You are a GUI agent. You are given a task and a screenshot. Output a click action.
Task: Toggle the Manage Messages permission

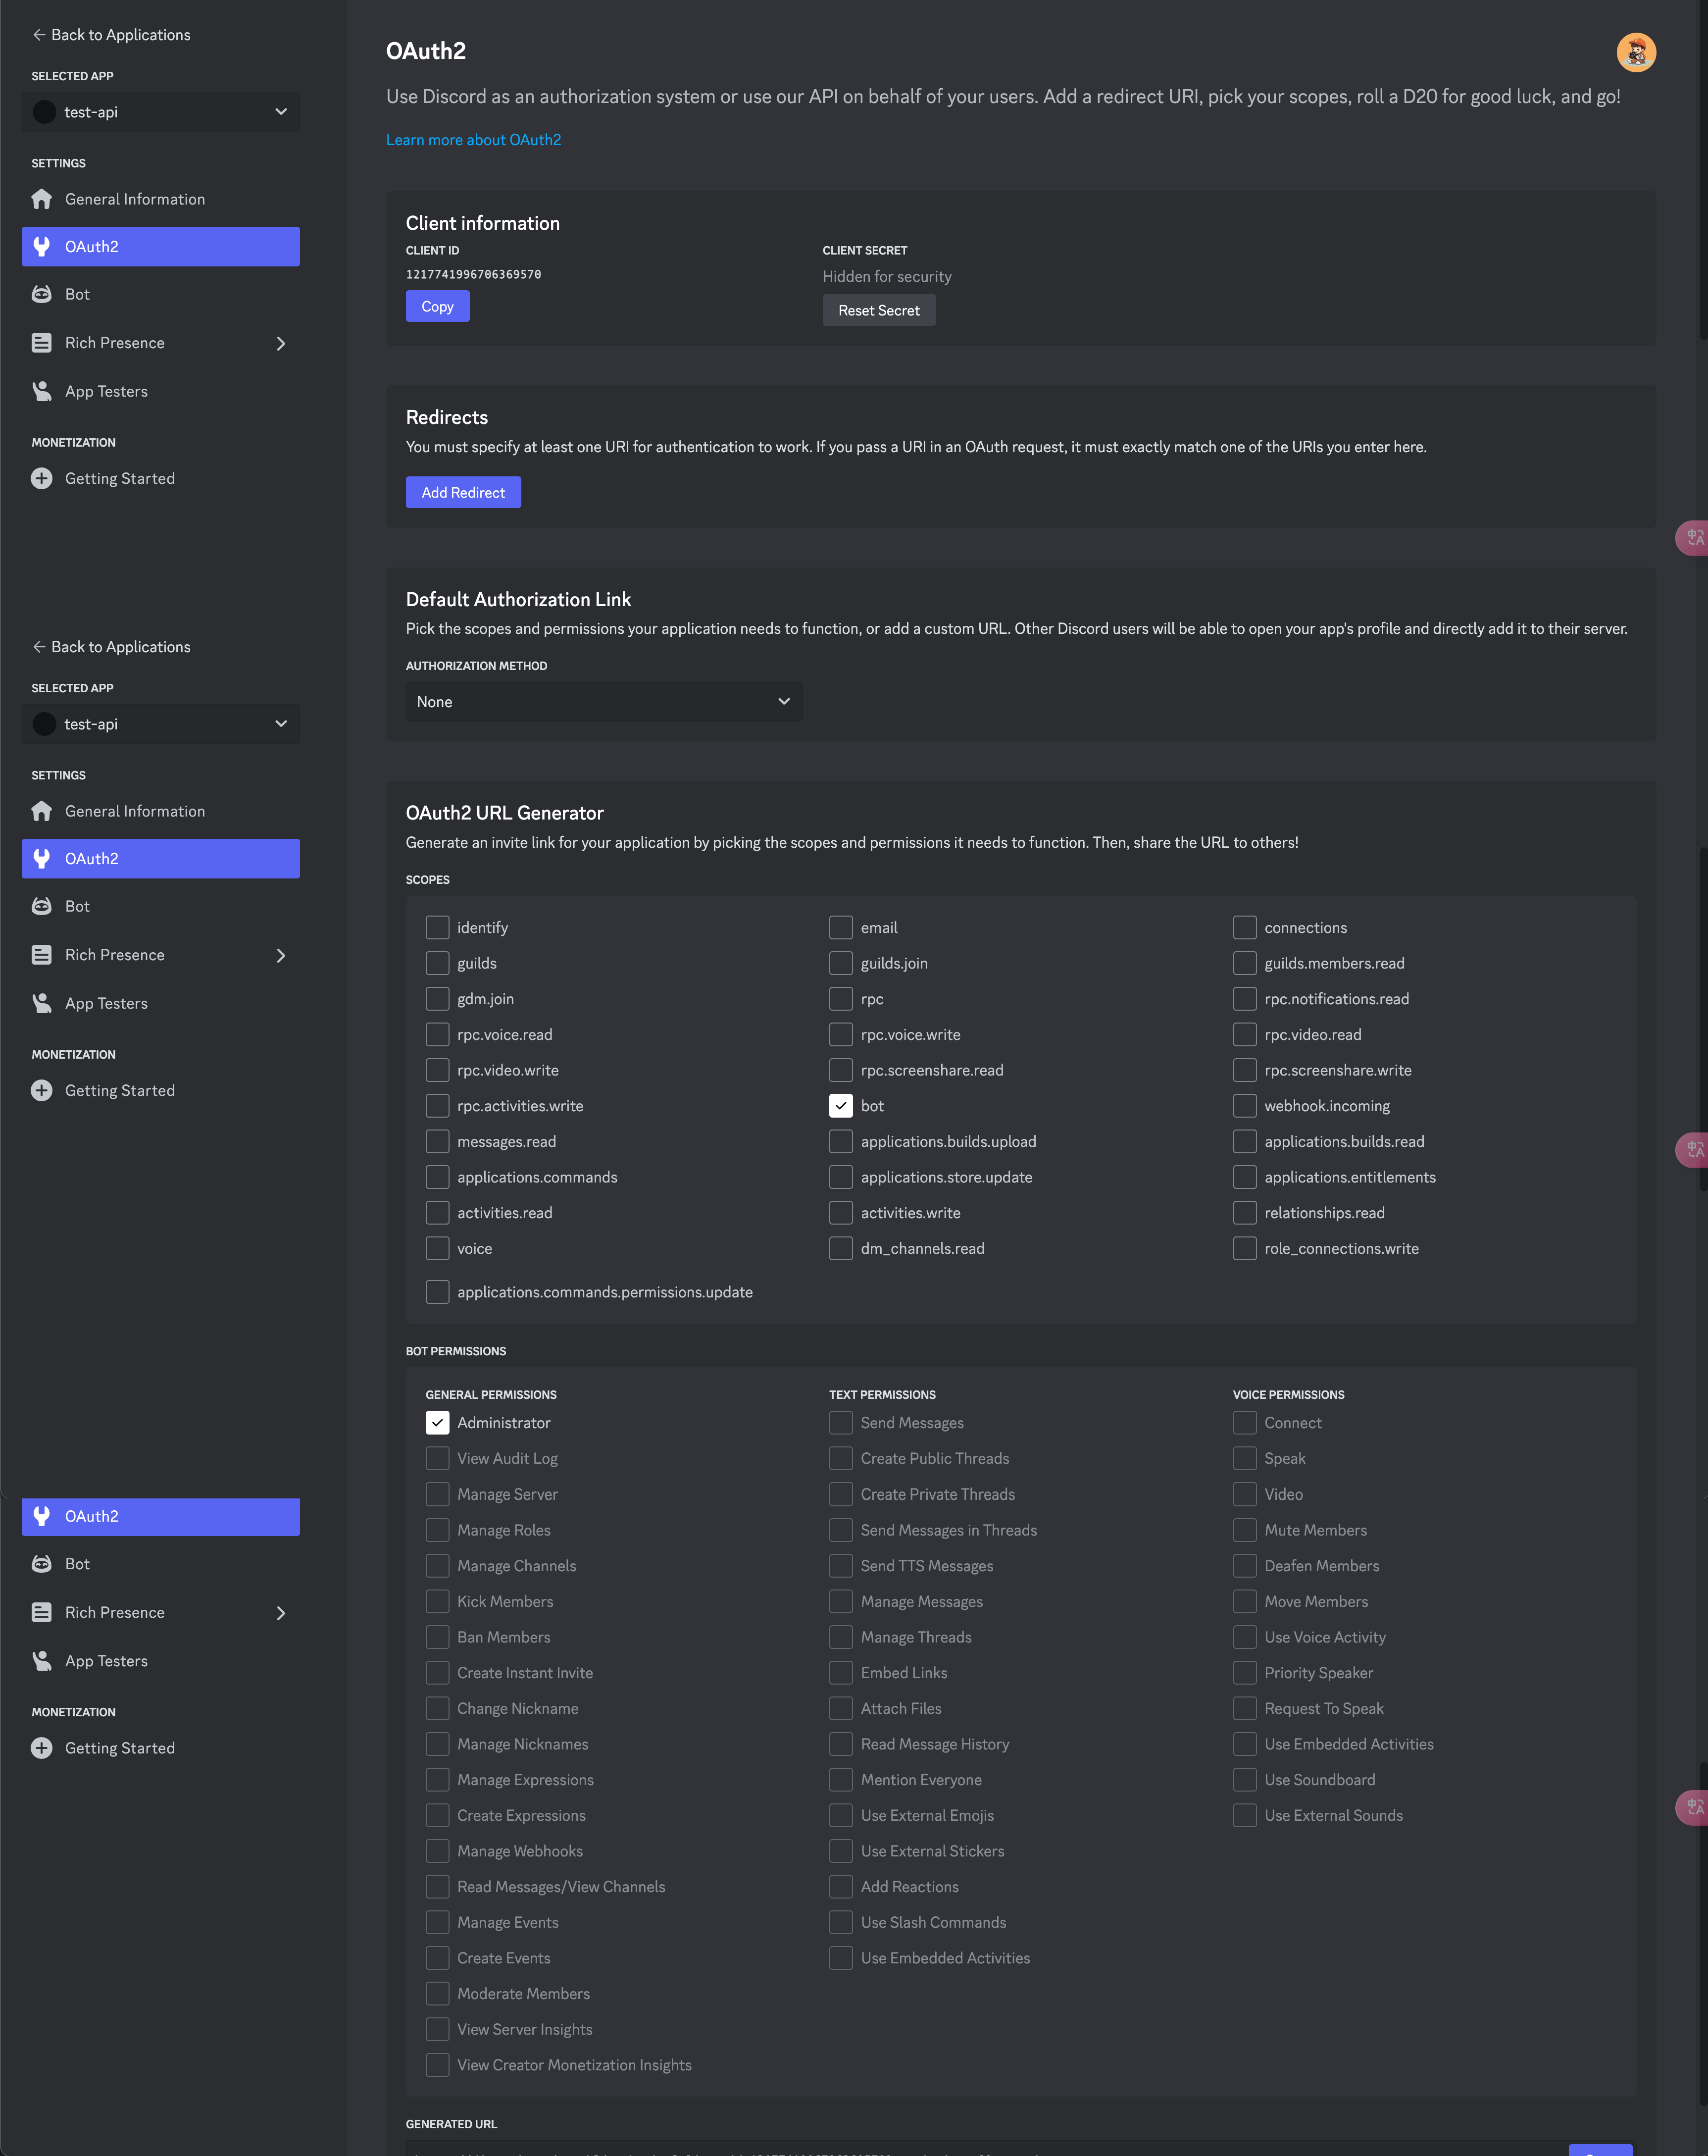click(841, 1601)
